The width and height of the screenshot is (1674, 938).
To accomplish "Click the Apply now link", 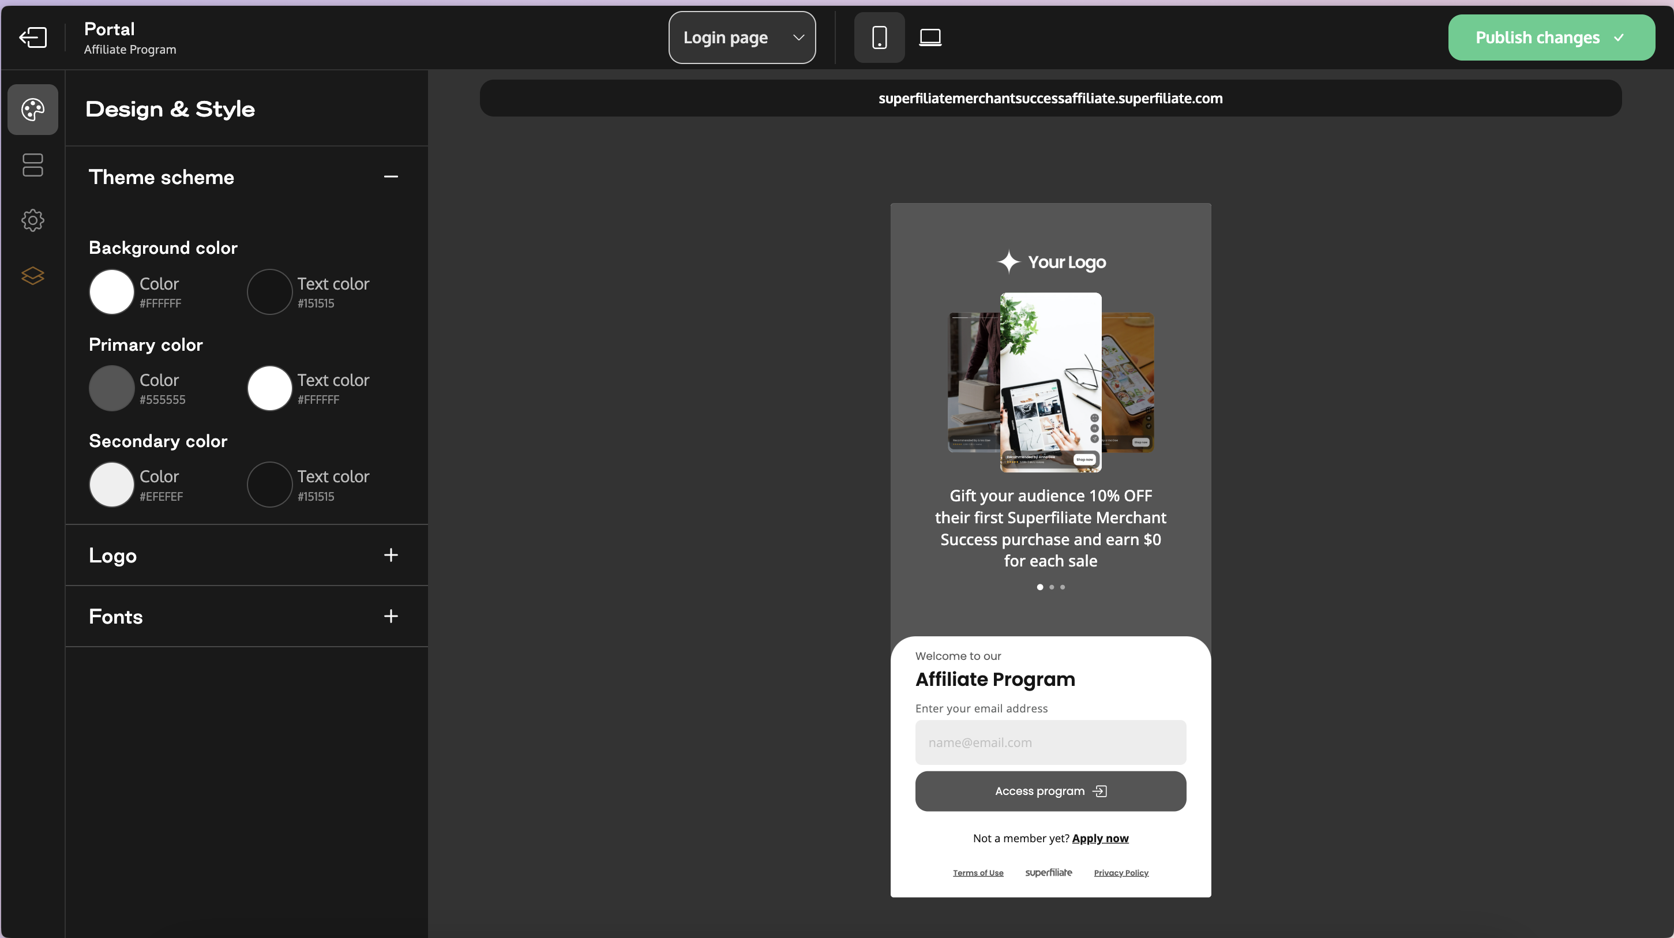I will click(x=1100, y=839).
